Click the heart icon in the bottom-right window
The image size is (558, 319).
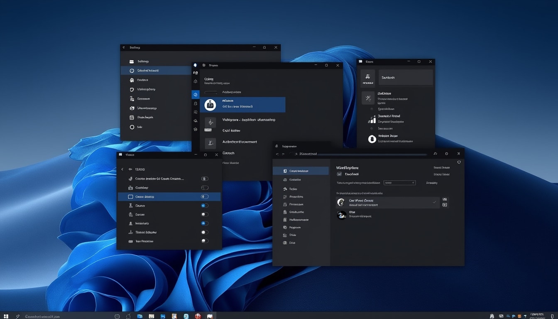coord(459,162)
